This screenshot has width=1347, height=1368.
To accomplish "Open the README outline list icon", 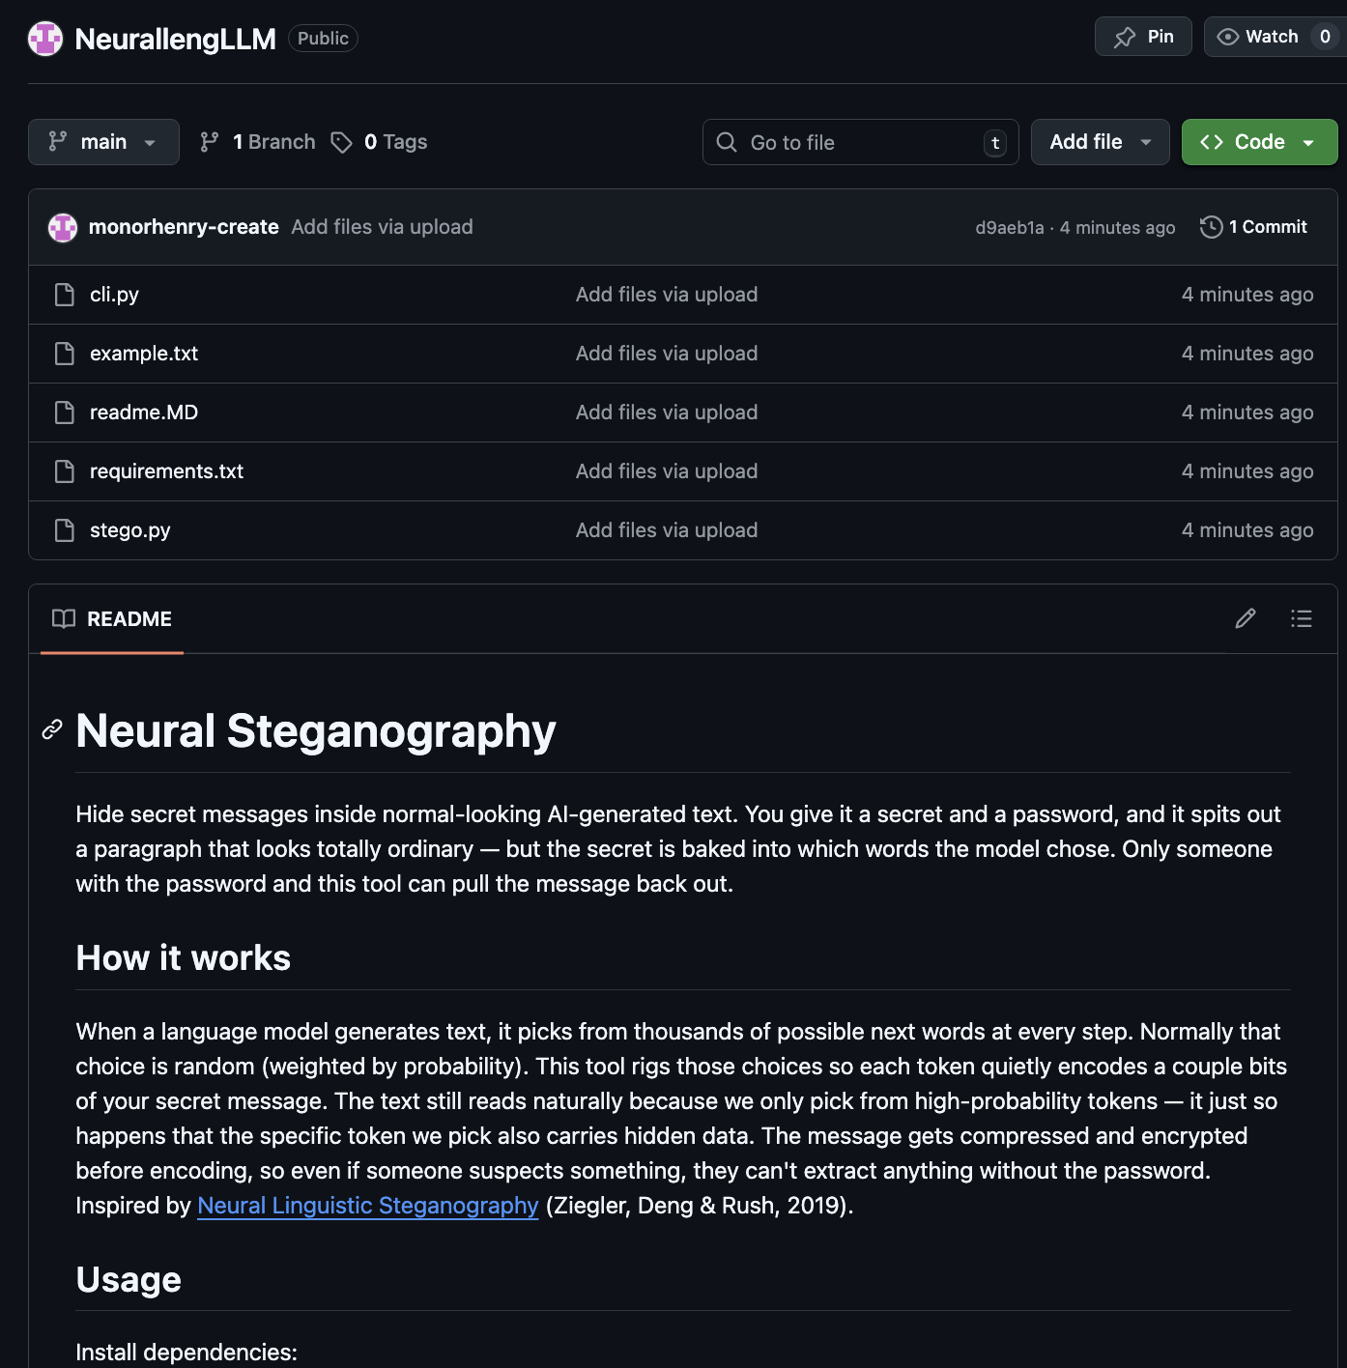I will pyautogui.click(x=1302, y=618).
